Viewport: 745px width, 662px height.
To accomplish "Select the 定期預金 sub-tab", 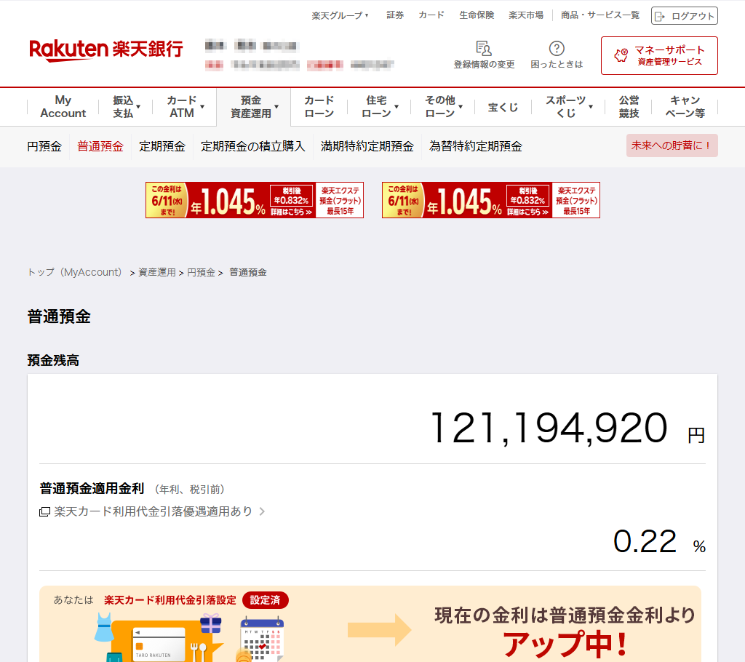I will click(162, 146).
